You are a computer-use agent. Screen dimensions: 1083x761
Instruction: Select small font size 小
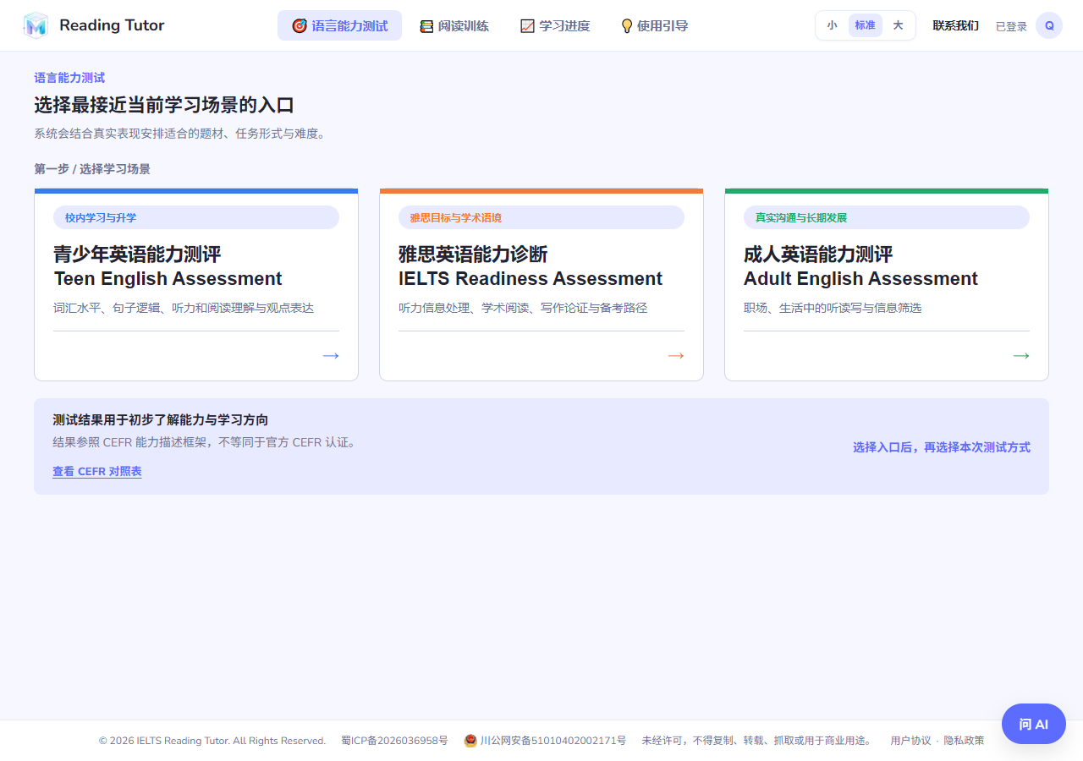pyautogui.click(x=832, y=25)
